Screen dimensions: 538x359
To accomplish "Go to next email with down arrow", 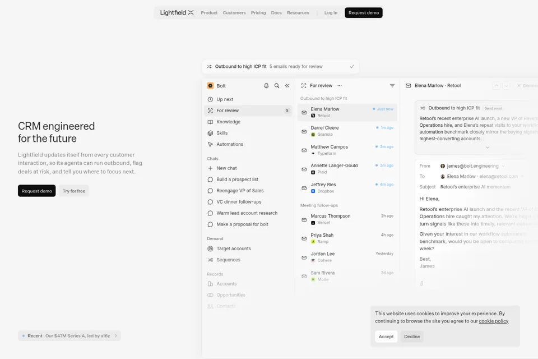I will (x=507, y=85).
